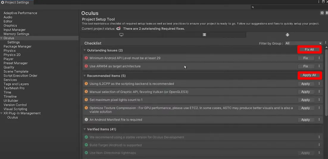This screenshot has height=159, width=328.
Task: Click the red error icon for Android API Level
Action: tap(86, 58)
